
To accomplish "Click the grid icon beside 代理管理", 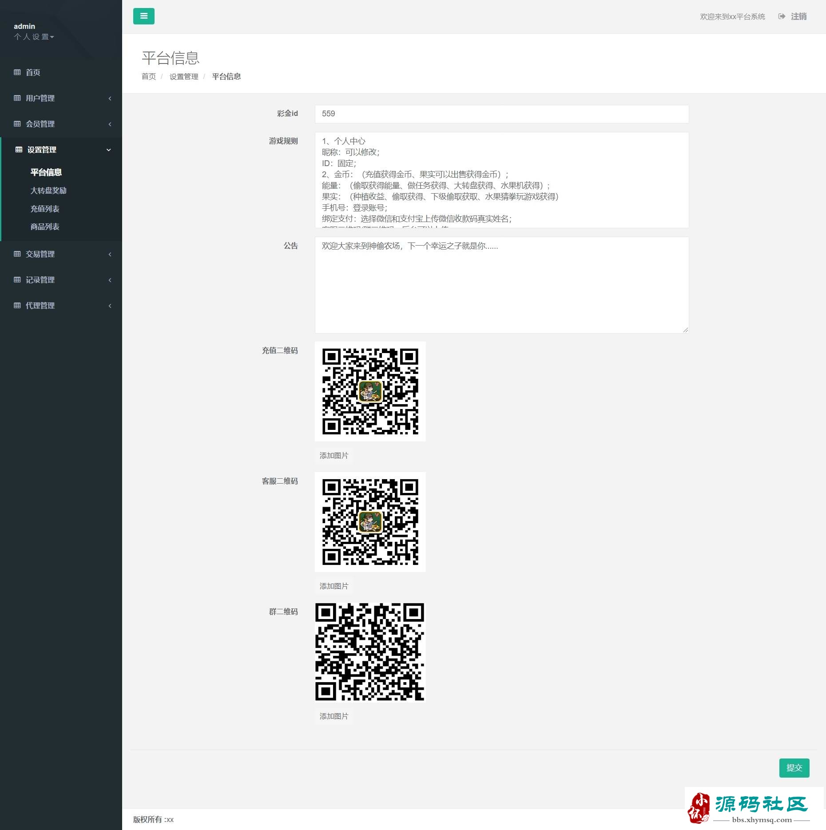I will pos(17,306).
